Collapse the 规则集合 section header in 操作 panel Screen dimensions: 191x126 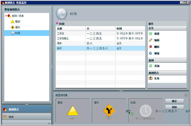click(167, 73)
